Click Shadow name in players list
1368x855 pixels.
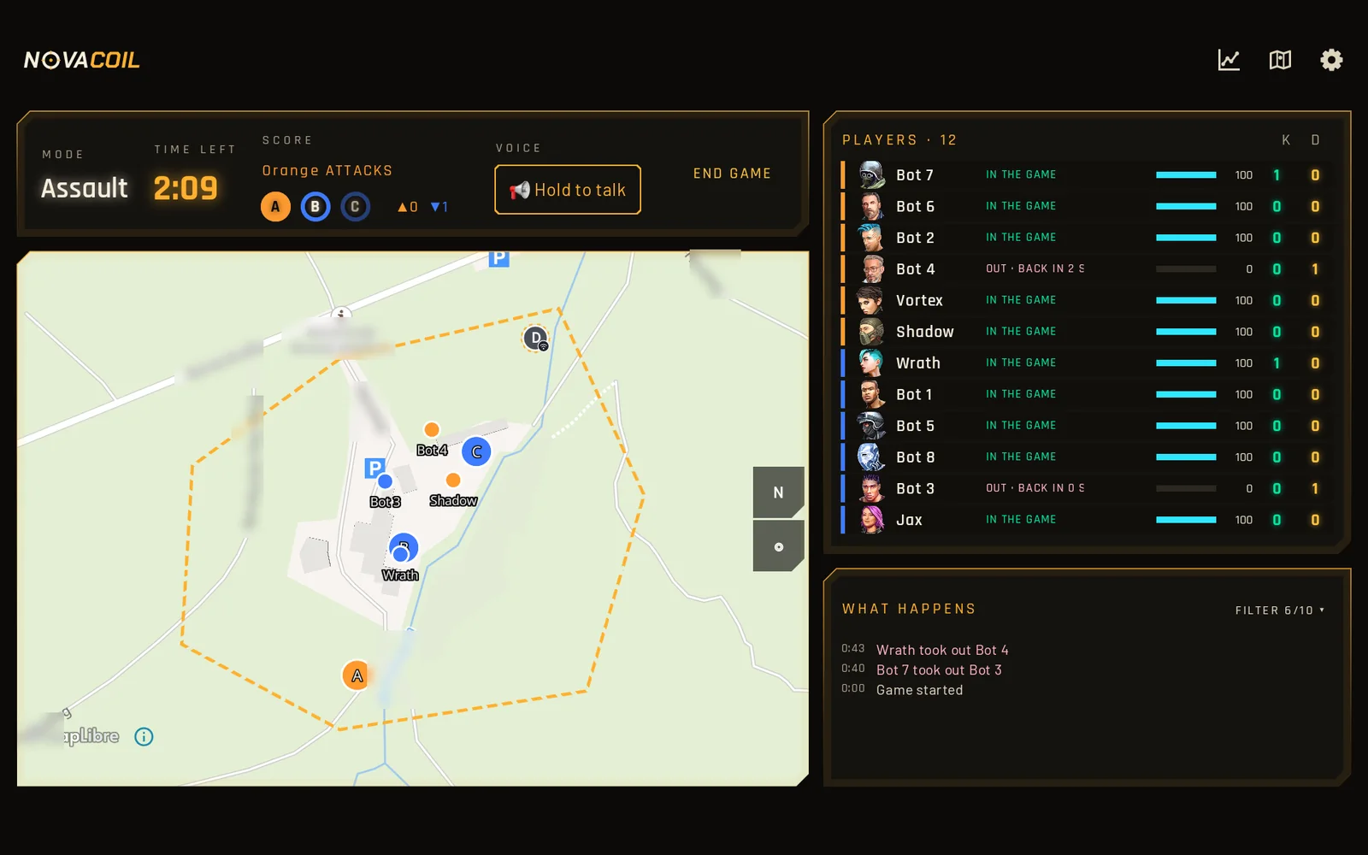[x=924, y=332]
